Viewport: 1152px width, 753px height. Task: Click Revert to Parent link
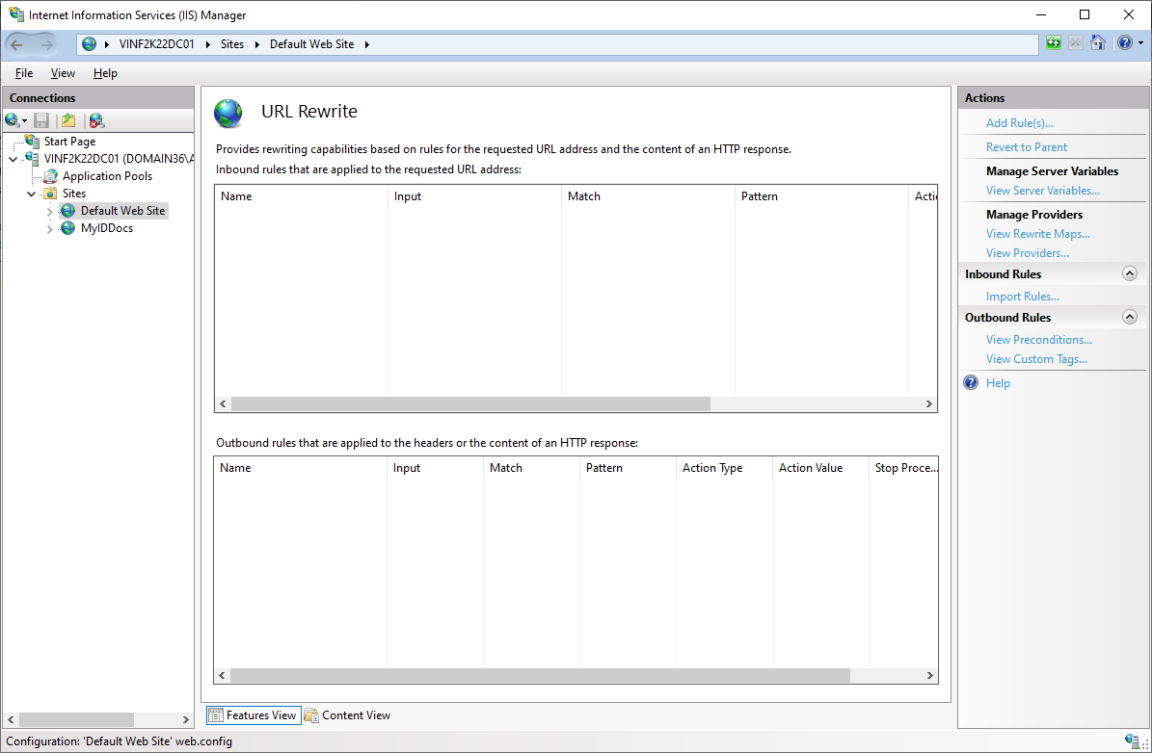(1027, 147)
